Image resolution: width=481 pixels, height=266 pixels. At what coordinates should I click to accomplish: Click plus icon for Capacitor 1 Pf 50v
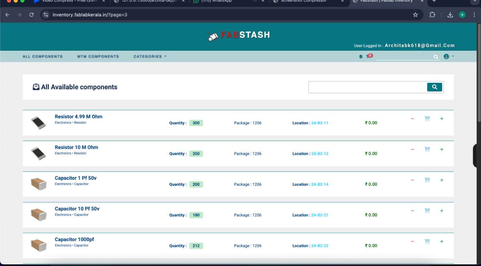tap(442, 180)
